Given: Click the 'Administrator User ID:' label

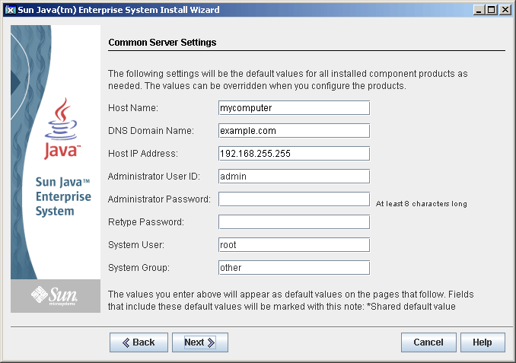Looking at the screenshot, I should tap(154, 177).
